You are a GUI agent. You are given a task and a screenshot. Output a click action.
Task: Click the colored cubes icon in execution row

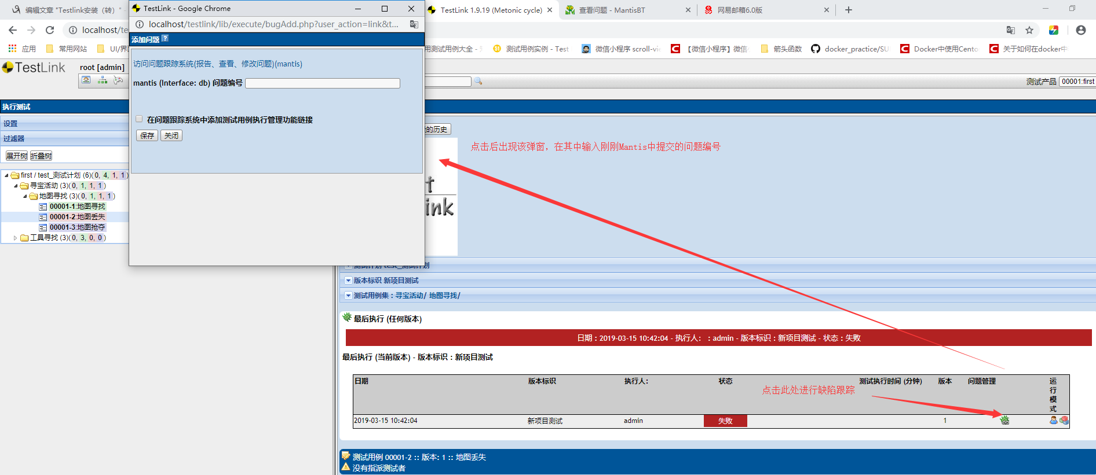1064,421
